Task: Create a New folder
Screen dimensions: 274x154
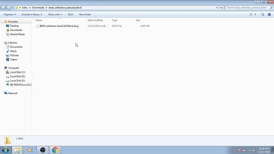Action: pos(85,15)
